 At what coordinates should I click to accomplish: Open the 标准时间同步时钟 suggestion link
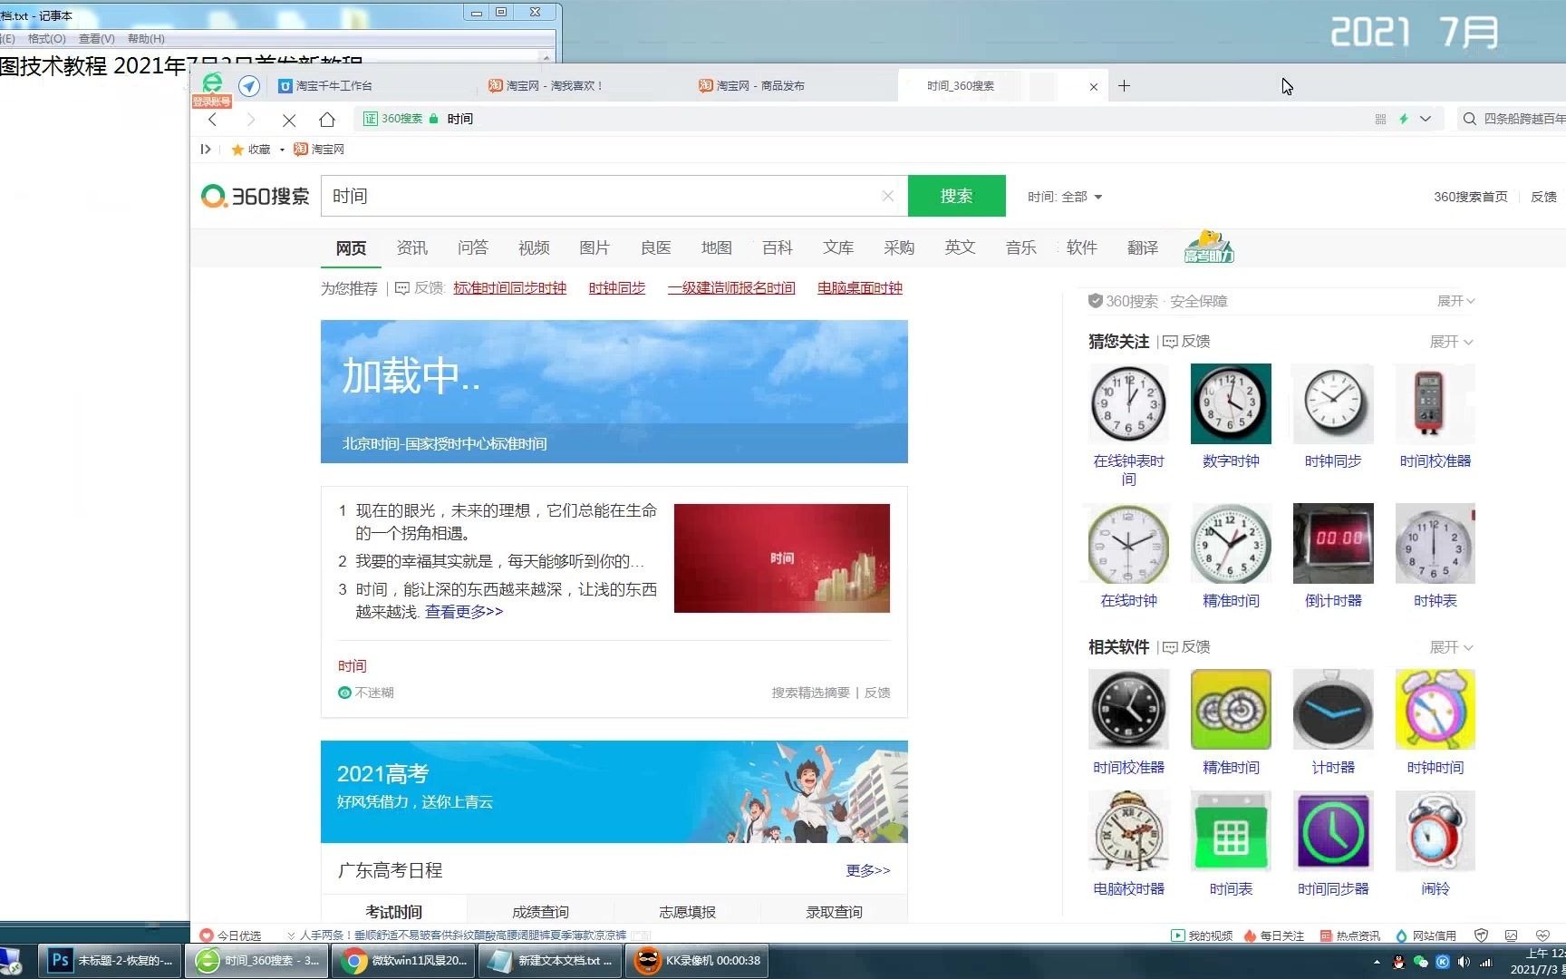click(x=509, y=288)
